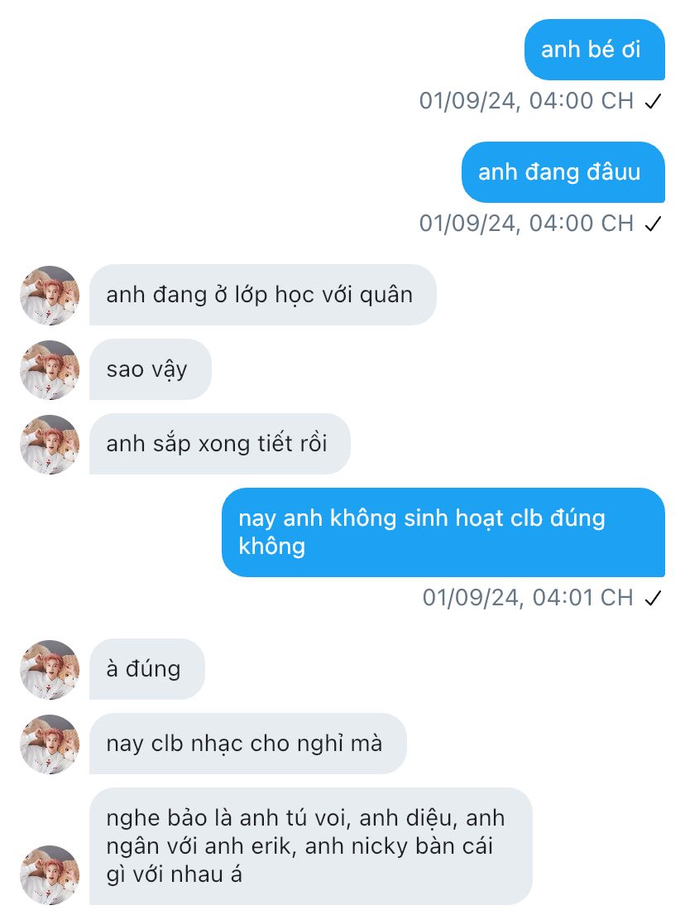Select the "nay clb nhạc cho nghỉ mà" bubble
This screenshot has width=685, height=915.
tap(247, 744)
